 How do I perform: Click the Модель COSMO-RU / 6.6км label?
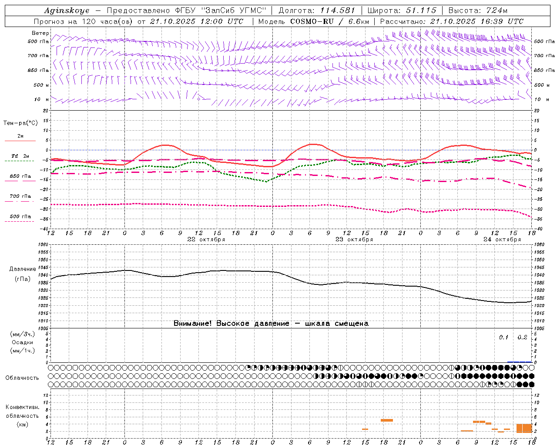(x=313, y=21)
